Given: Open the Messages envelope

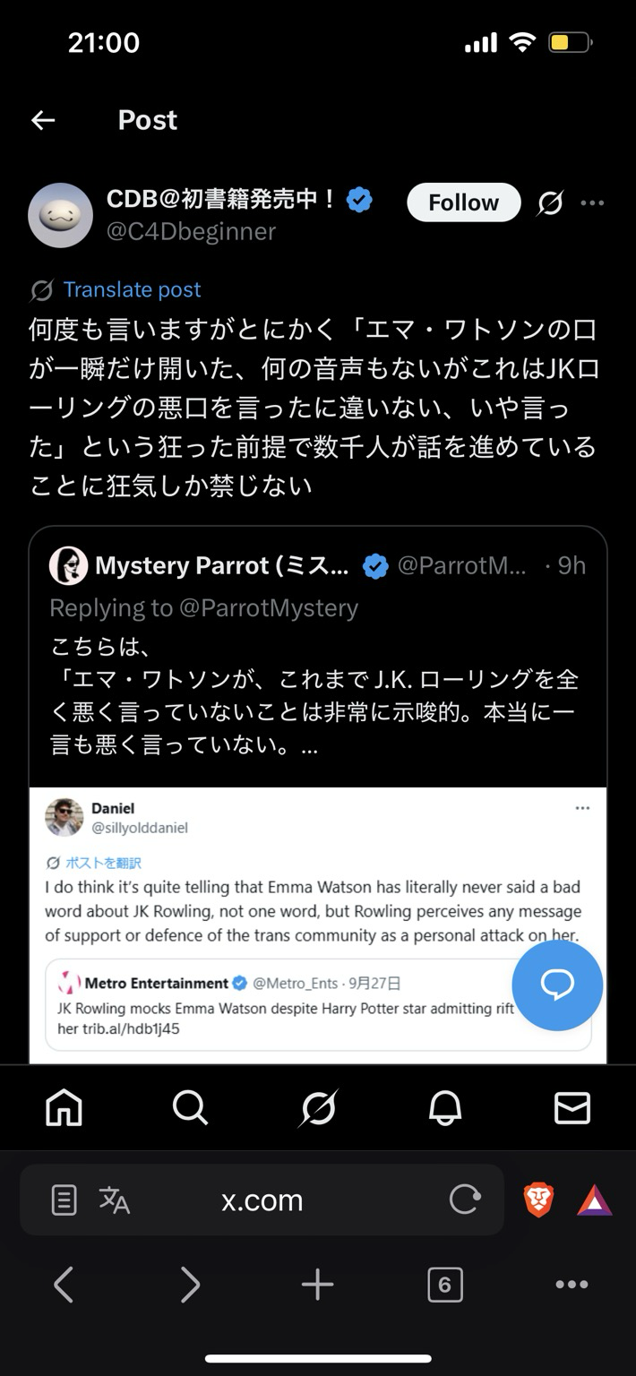Looking at the screenshot, I should [x=572, y=1108].
